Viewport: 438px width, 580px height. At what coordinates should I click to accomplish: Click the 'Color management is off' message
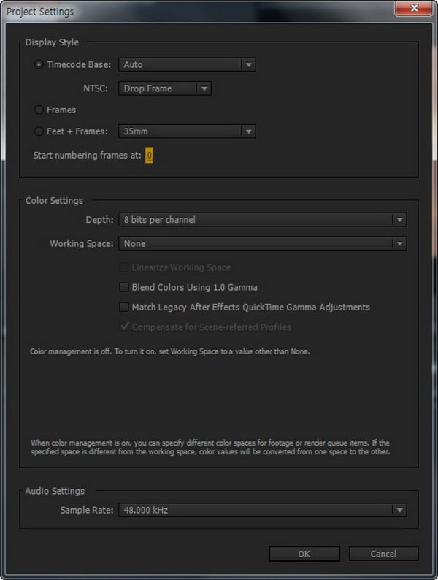pos(169,351)
